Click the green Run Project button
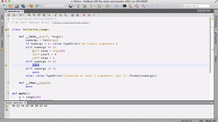The image size is (218, 122). [x=91, y=6]
